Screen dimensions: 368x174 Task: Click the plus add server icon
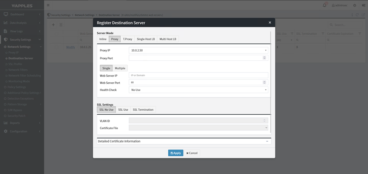(53, 25)
